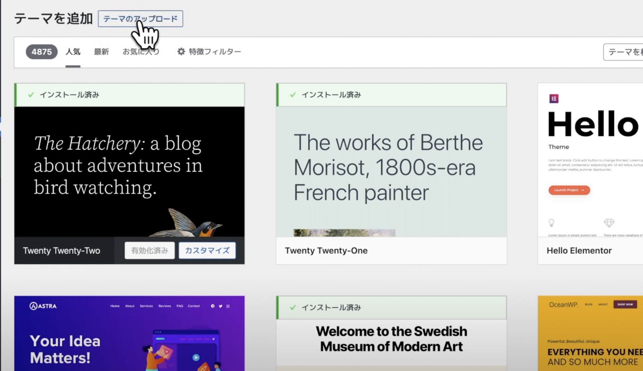Open the Hello Elementor theme preview thumbnail

click(590, 160)
